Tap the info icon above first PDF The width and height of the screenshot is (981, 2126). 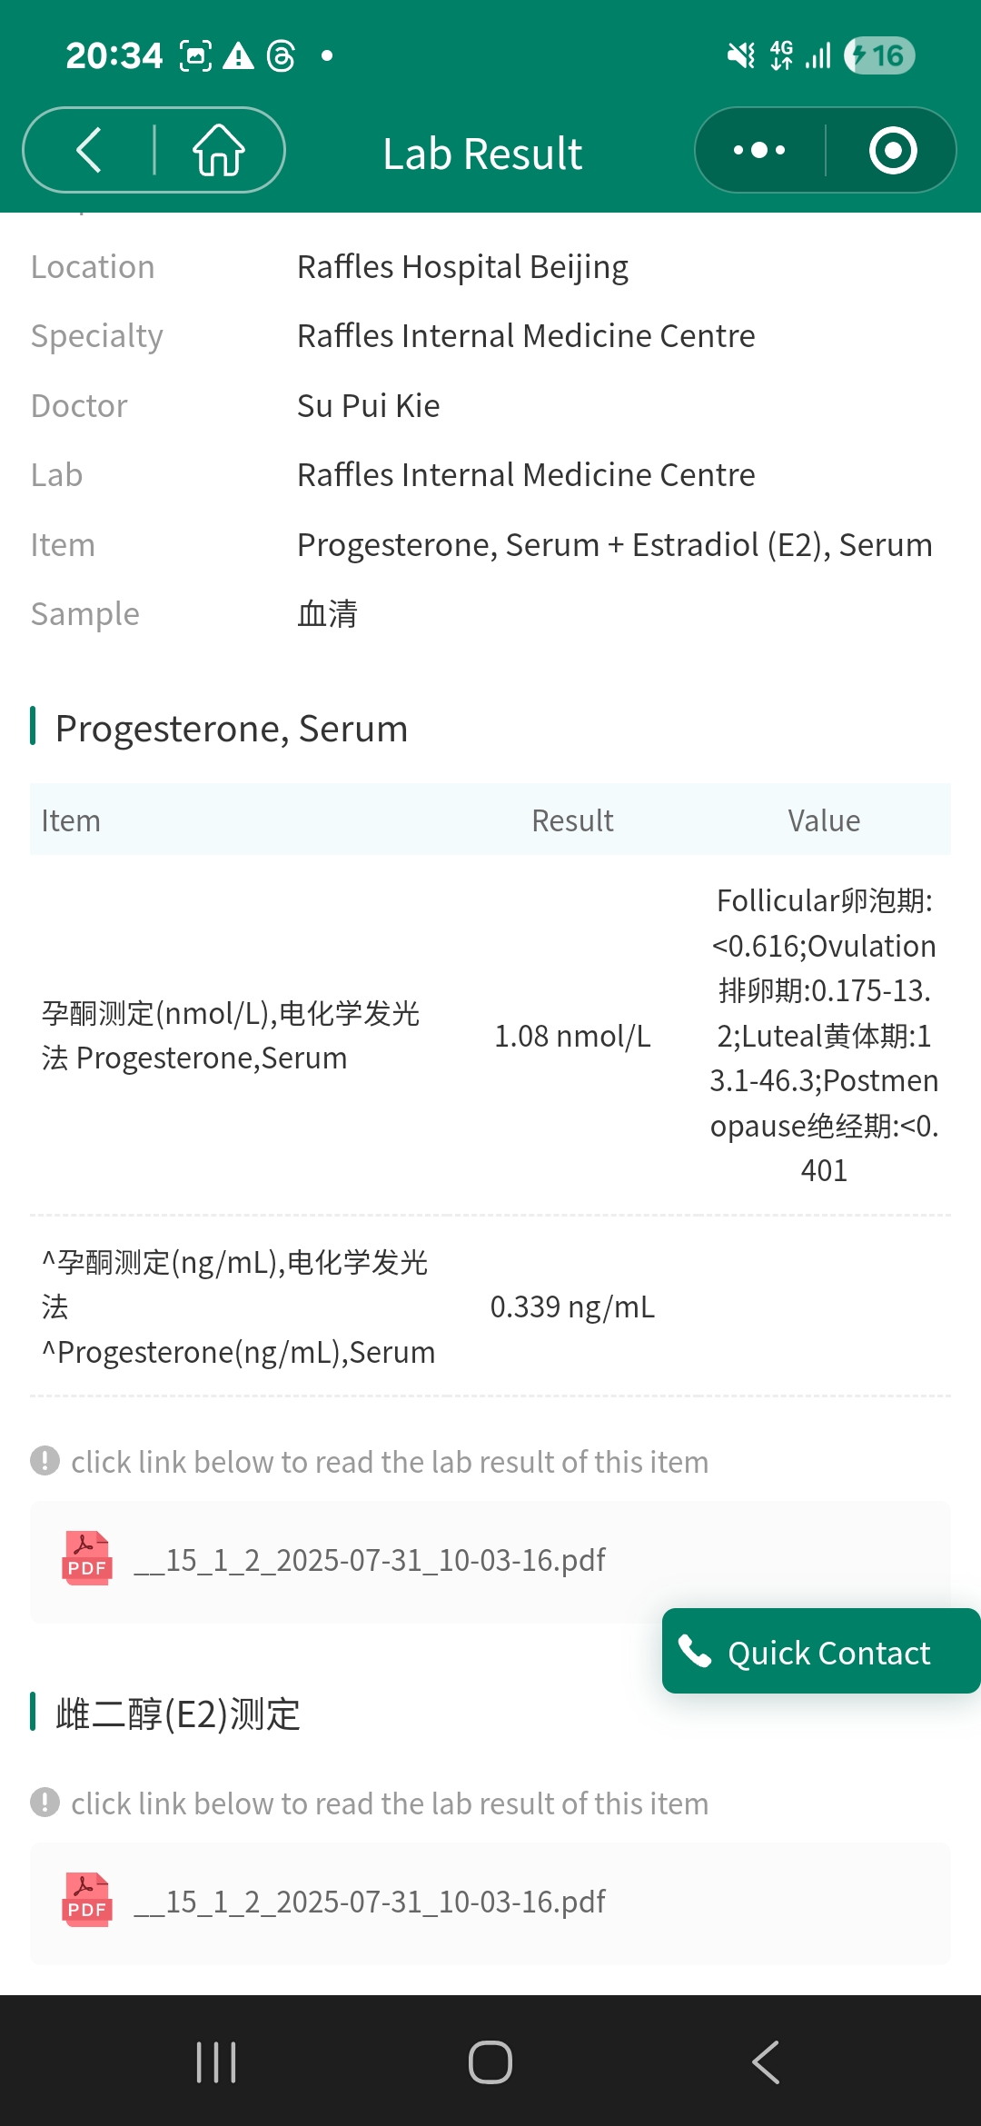pyautogui.click(x=45, y=1461)
